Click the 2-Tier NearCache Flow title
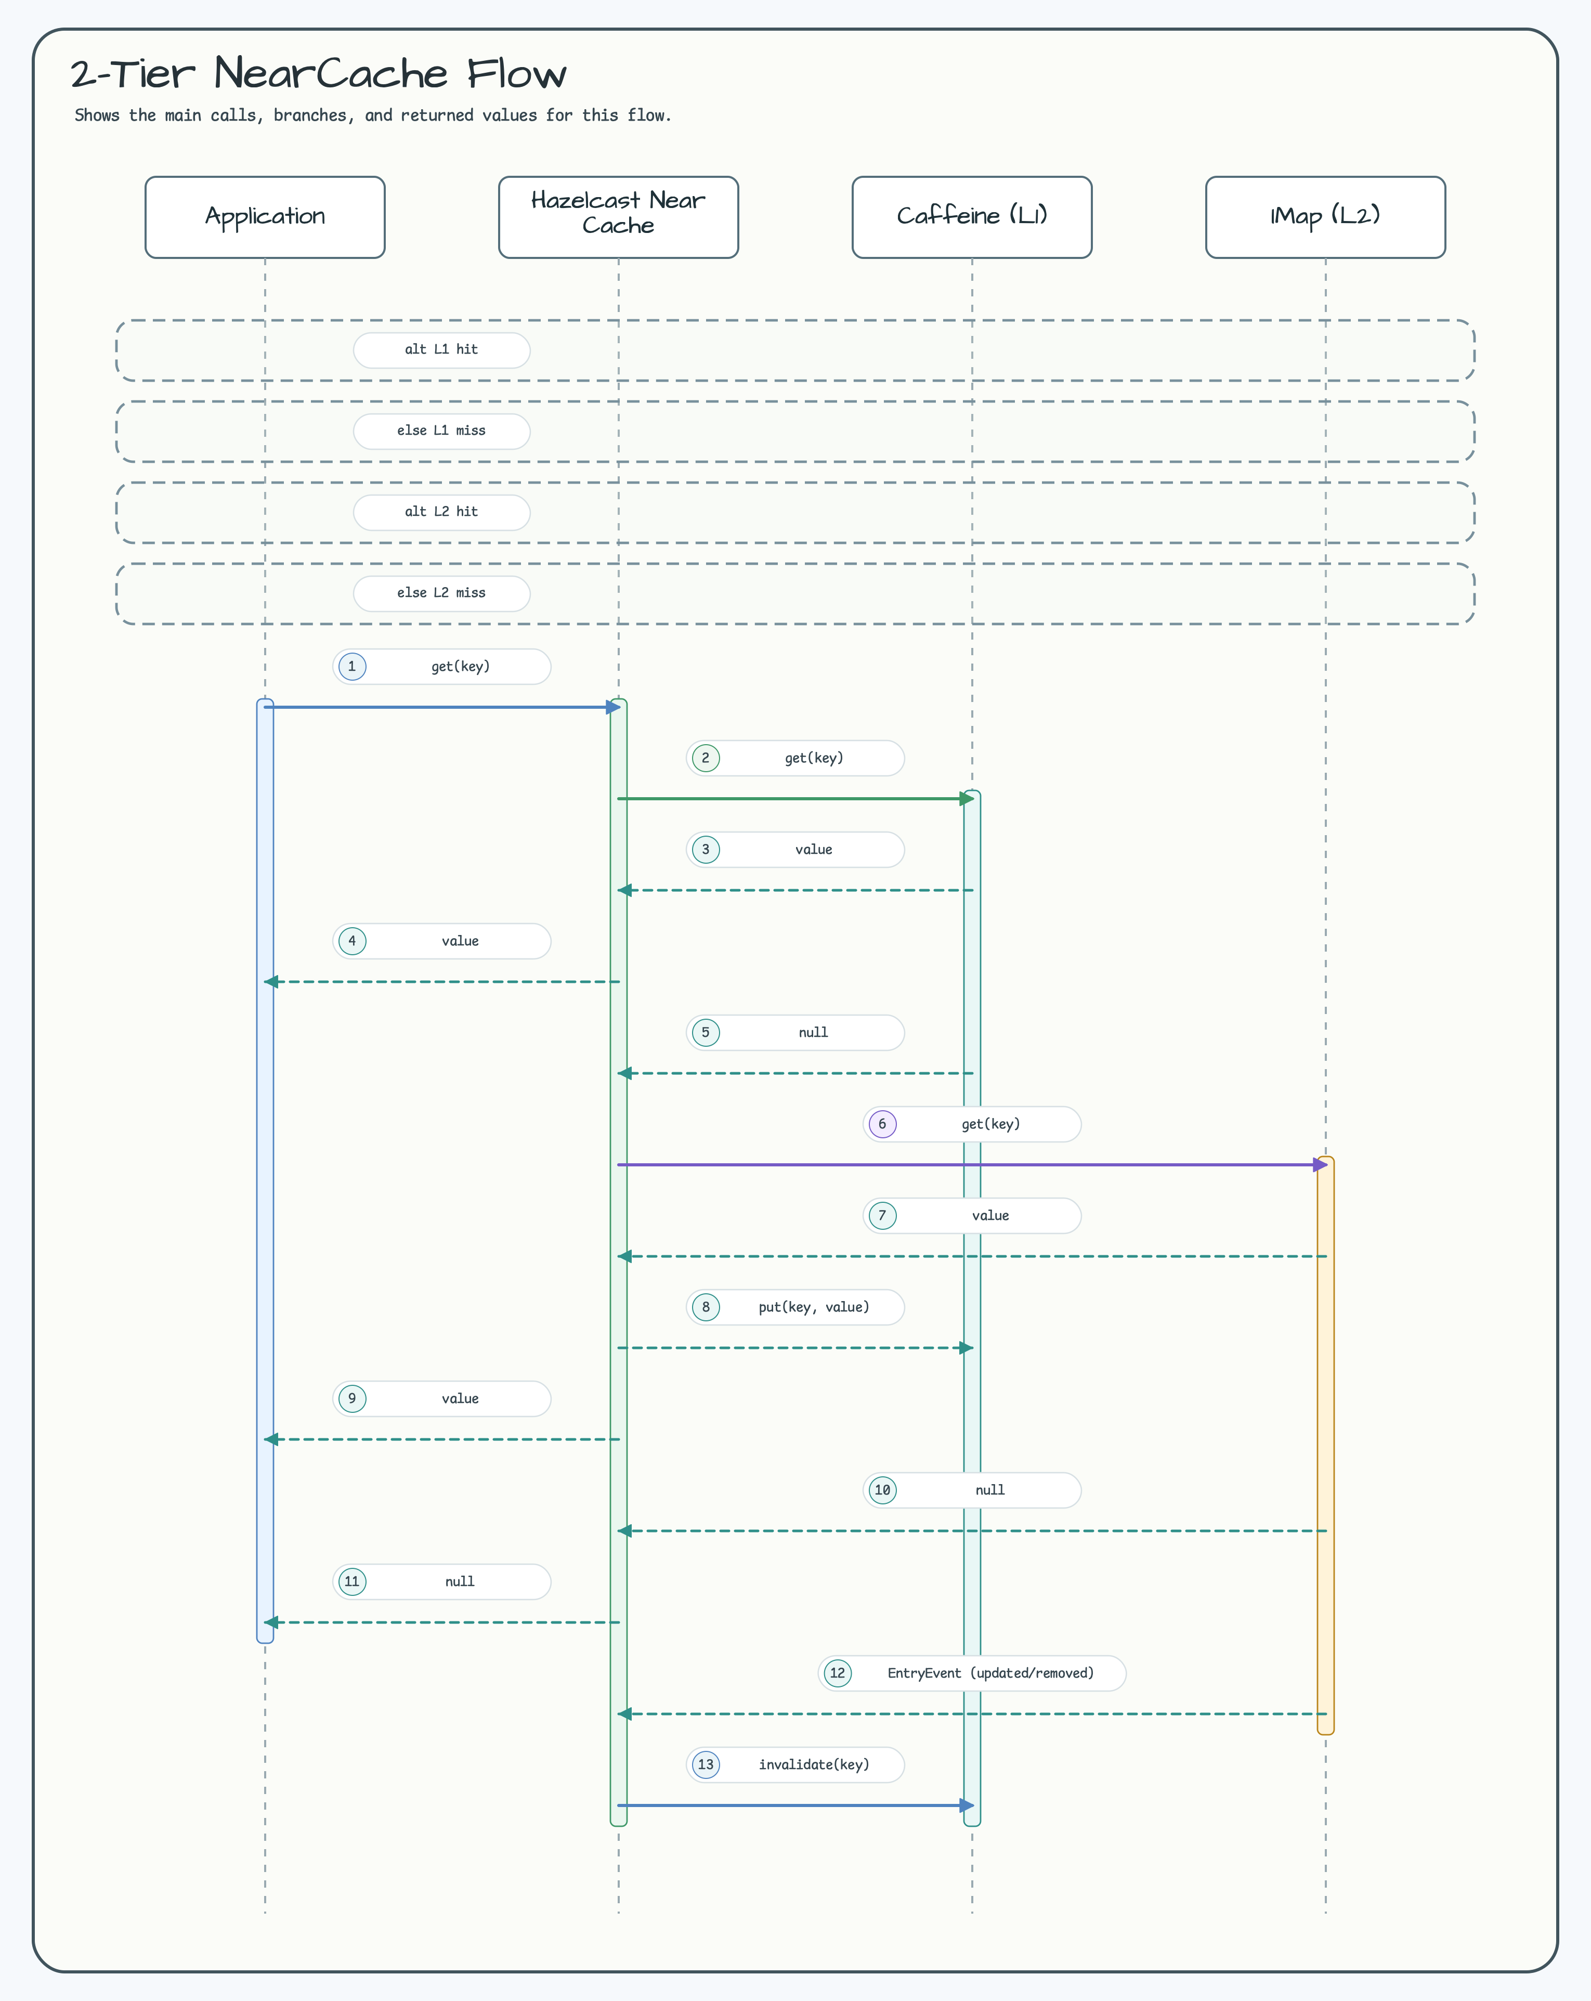1591x2001 pixels. 318,73
